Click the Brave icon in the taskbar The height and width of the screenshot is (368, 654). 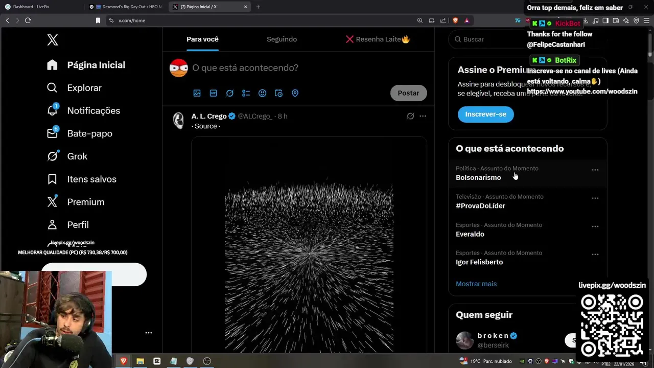point(123,361)
